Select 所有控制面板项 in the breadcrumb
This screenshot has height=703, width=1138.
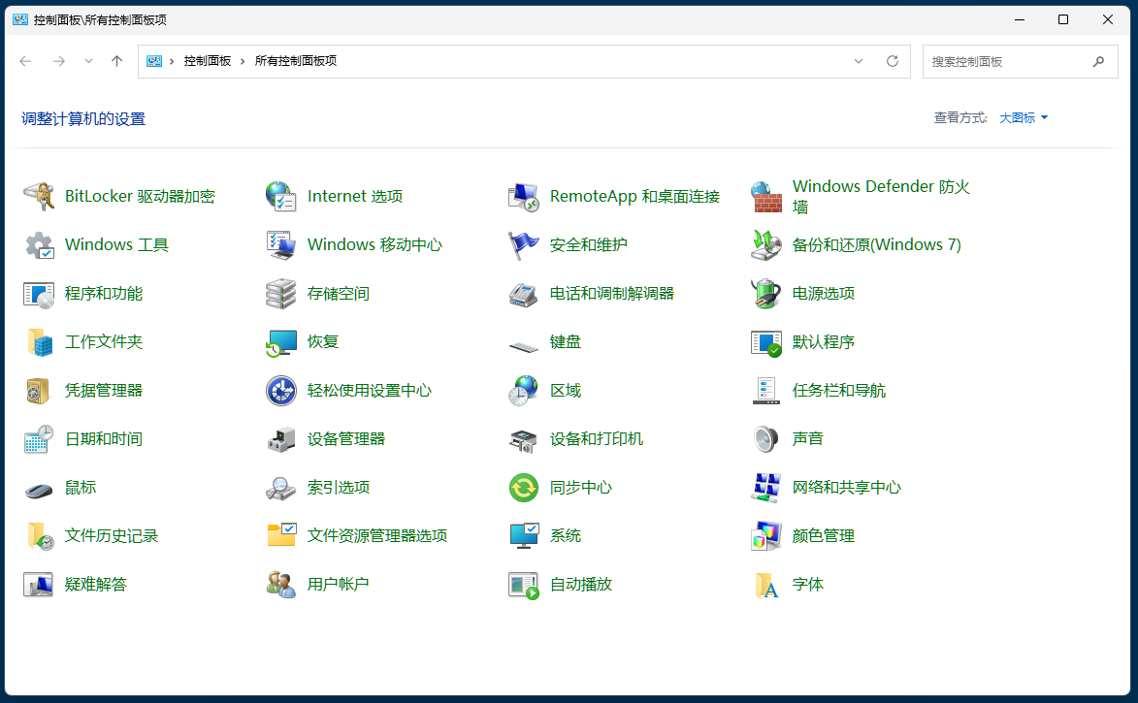point(296,61)
